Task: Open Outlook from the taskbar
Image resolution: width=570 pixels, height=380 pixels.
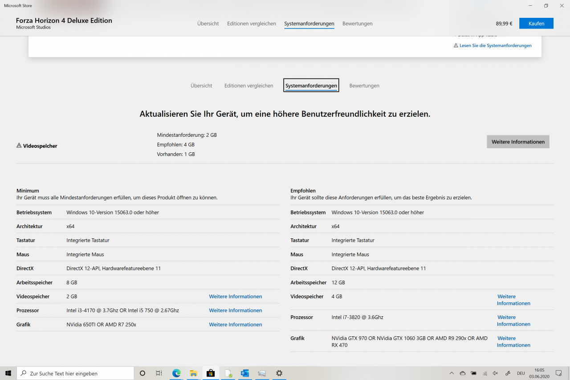Action: tap(245, 373)
